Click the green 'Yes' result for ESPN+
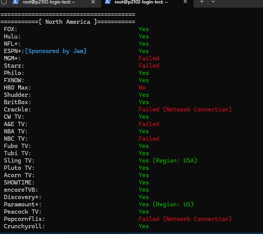This screenshot has width=263, height=234. 144,51
